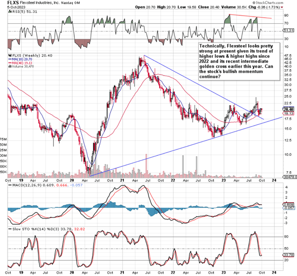Click the 19.13 red price tag on the right axis
The image size is (297, 276).
coord(289,113)
